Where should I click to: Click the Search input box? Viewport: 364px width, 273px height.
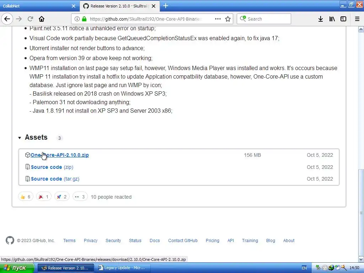(264, 19)
